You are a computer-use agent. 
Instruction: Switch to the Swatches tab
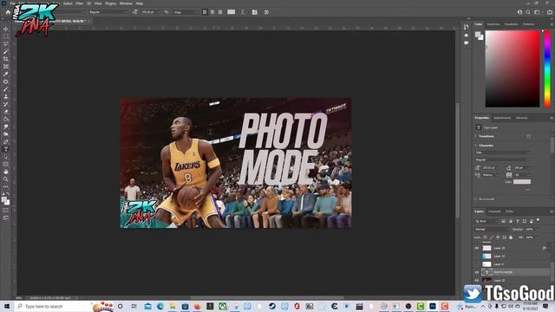tap(493, 24)
